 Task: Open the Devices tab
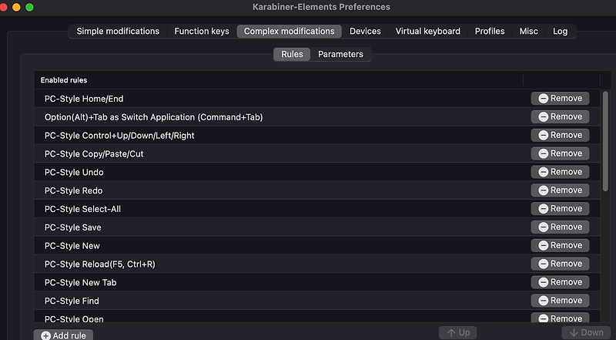(x=365, y=31)
